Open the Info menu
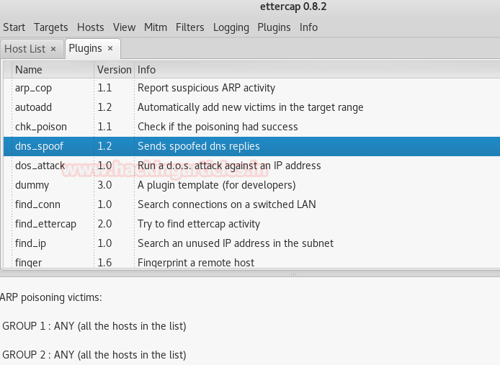 [x=308, y=27]
